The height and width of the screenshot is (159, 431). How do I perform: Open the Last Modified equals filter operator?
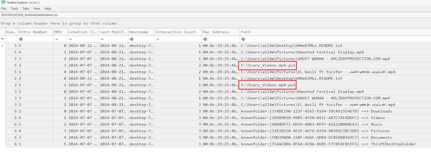(x=102, y=39)
